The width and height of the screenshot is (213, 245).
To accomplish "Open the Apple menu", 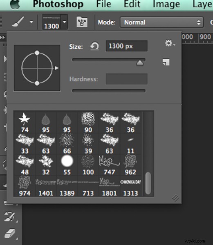I will tap(15, 4).
